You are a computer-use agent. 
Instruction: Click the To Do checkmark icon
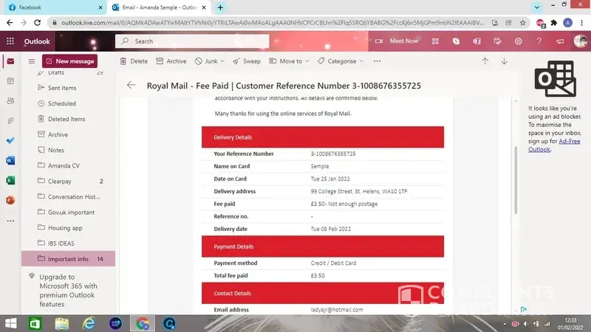10,139
